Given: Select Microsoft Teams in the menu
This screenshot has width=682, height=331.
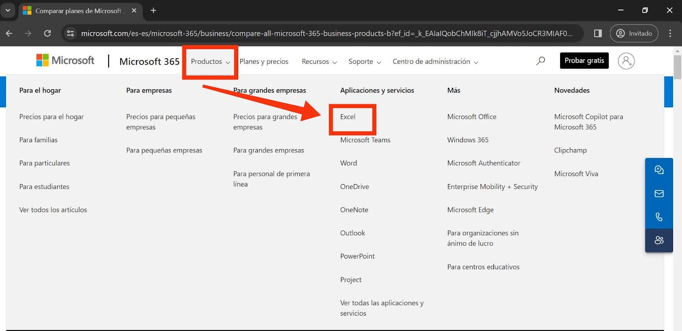Looking at the screenshot, I should coord(365,140).
